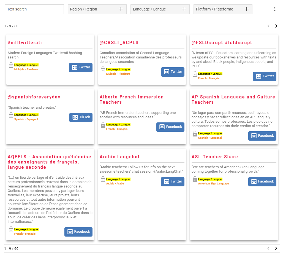Viewport: 283px width, 260px height.
Task: Open Facebook group for ASL Teacher Share
Action: 262,181
